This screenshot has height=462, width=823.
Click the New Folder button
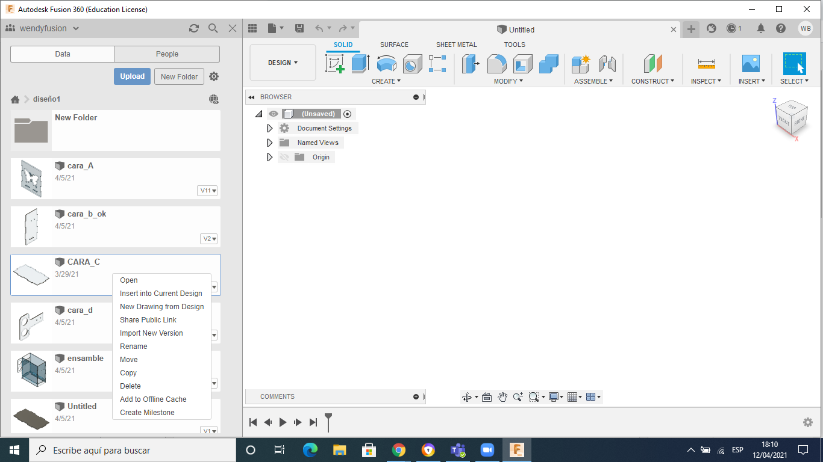179,76
